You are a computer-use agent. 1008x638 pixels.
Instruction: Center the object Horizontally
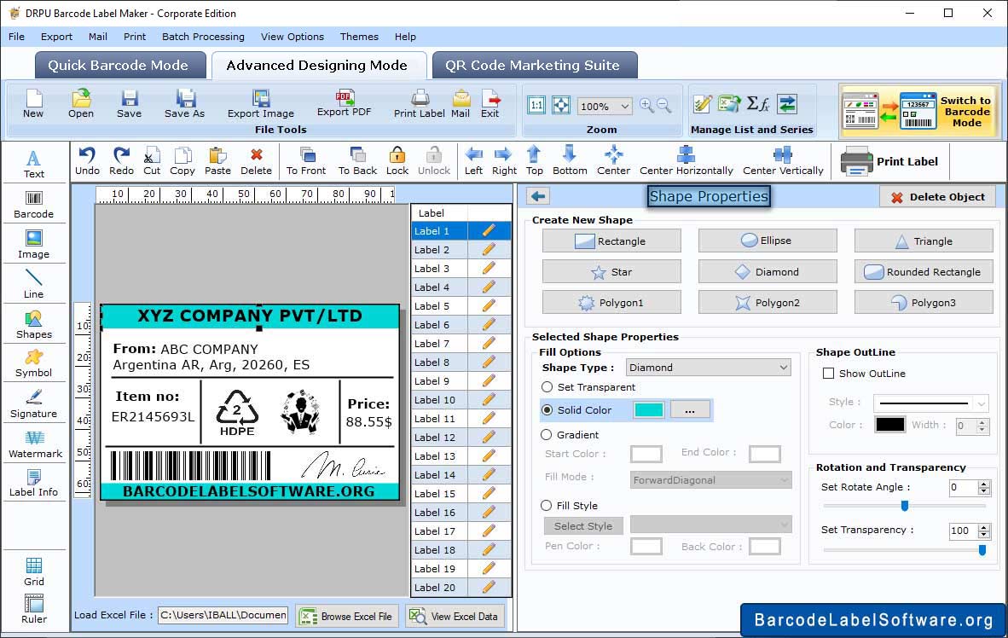[686, 161]
